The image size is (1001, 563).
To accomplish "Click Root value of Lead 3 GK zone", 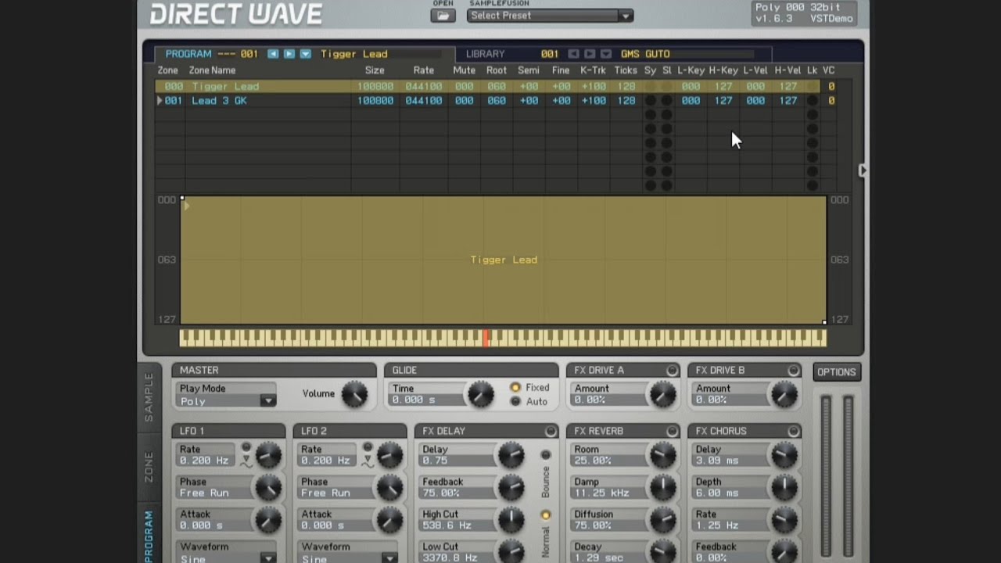I will 497,101.
